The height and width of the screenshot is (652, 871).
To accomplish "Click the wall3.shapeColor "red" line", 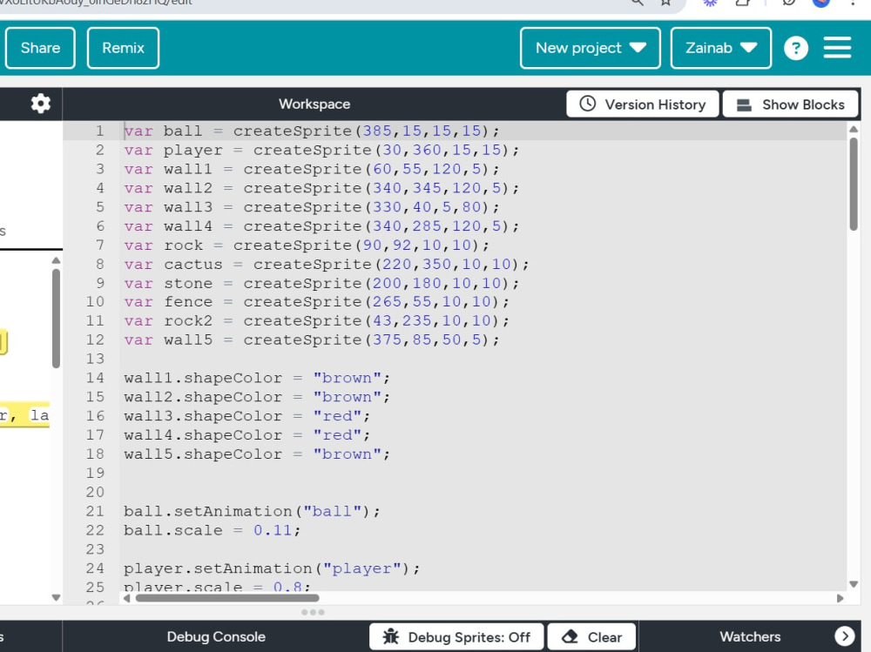I will click(247, 416).
